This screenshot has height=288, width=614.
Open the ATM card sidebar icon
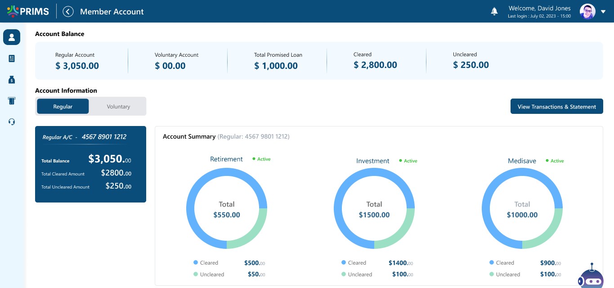[x=12, y=101]
